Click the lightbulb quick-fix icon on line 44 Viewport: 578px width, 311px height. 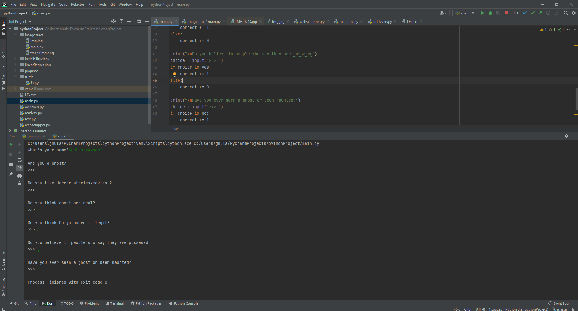pos(174,74)
